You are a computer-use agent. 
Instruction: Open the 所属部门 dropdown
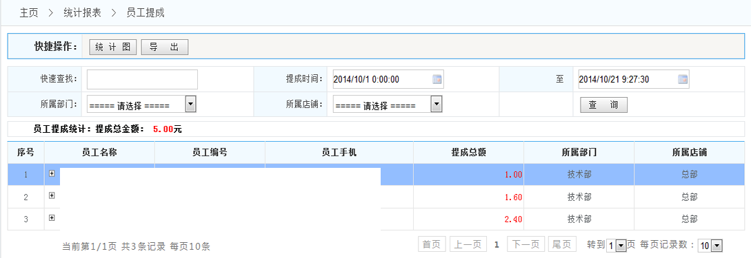click(x=141, y=104)
